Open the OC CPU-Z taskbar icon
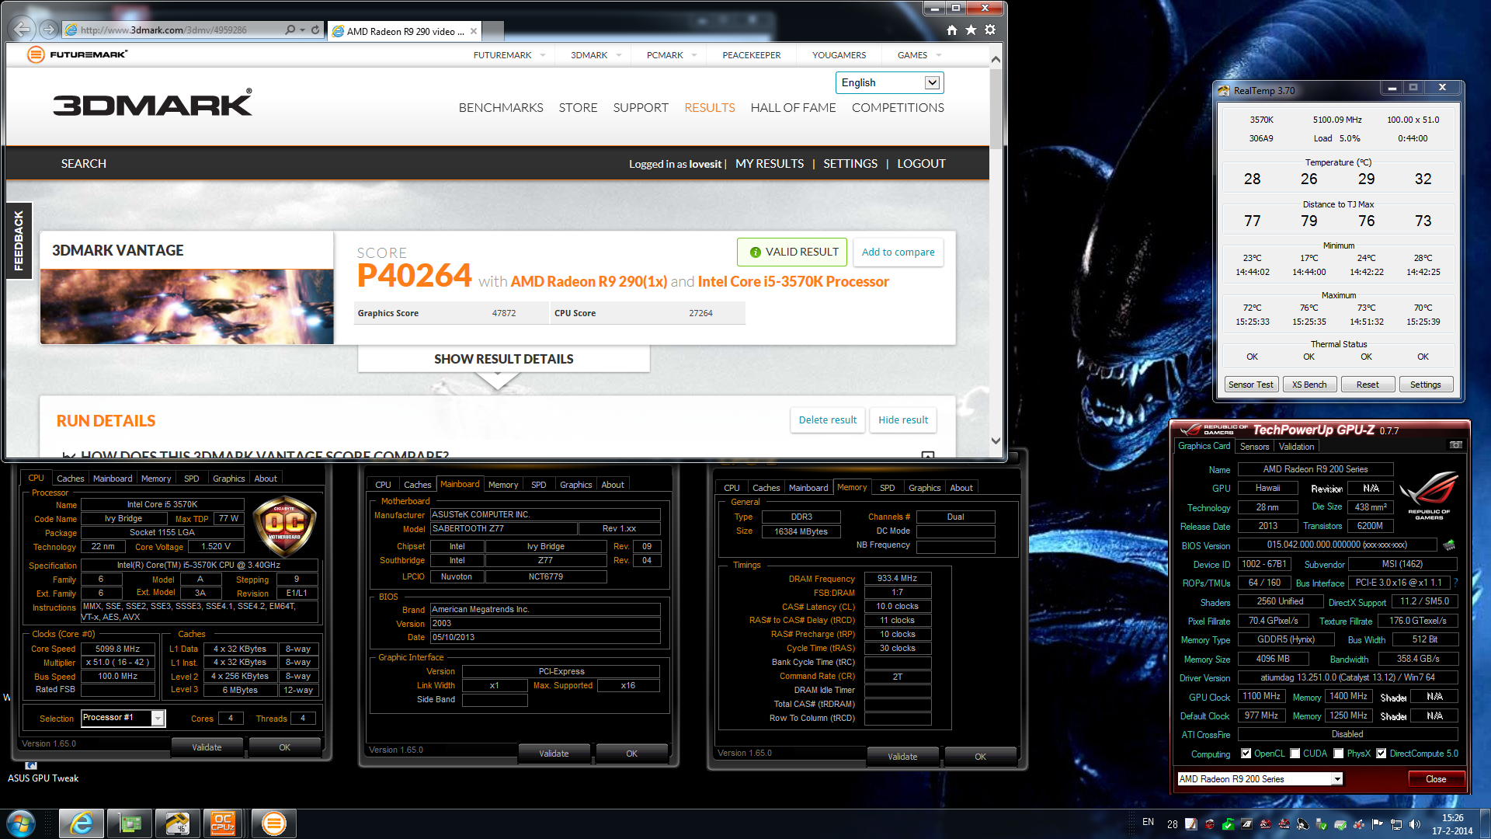This screenshot has width=1491, height=839. point(223,823)
